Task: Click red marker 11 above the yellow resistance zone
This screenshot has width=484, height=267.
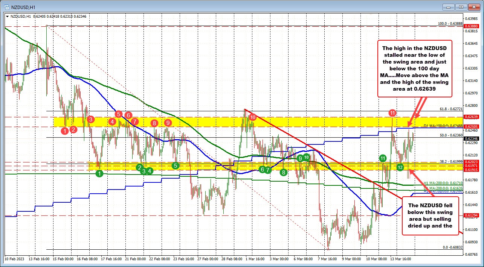Action: (393, 112)
